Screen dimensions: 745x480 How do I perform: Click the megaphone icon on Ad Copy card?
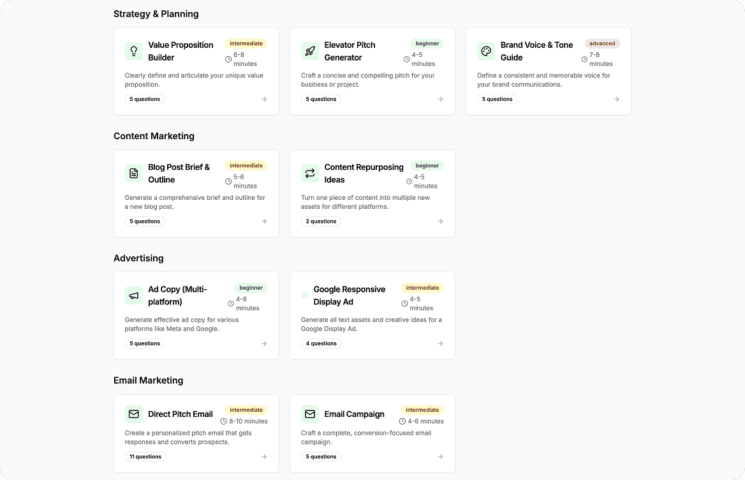[134, 296]
